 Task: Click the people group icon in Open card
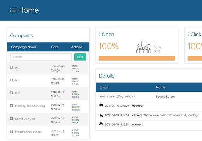pyautogui.click(x=144, y=47)
